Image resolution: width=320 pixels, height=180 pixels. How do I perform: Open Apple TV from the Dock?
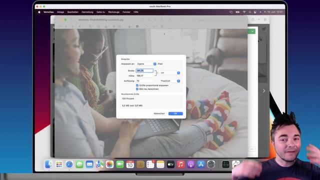click(170, 164)
